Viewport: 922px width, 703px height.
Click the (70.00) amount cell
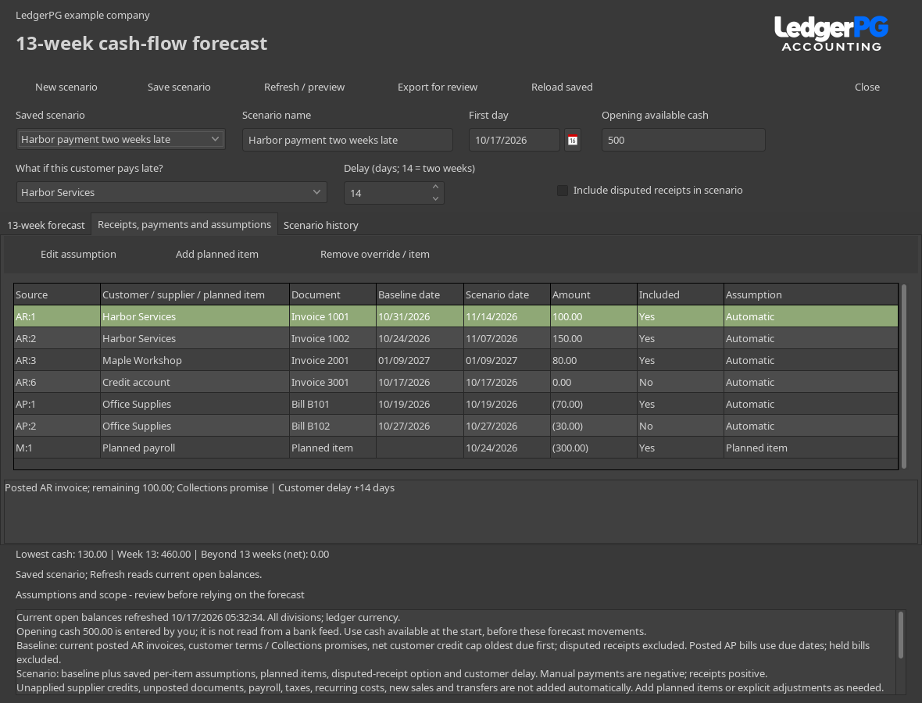point(594,404)
